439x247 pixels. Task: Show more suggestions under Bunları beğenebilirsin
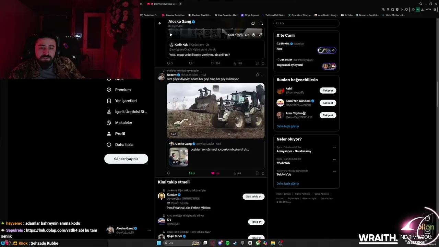(288, 126)
